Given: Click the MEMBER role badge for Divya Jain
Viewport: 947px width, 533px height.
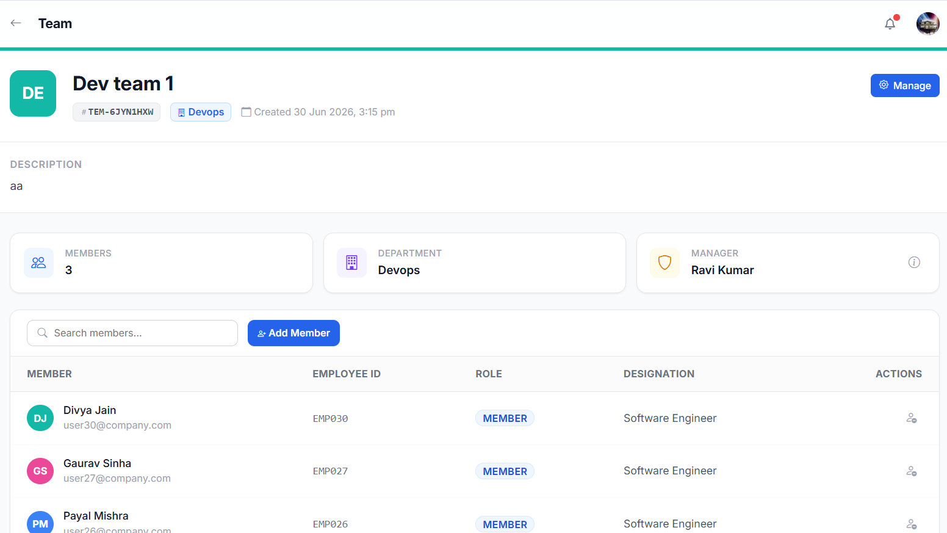Looking at the screenshot, I should pyautogui.click(x=505, y=418).
